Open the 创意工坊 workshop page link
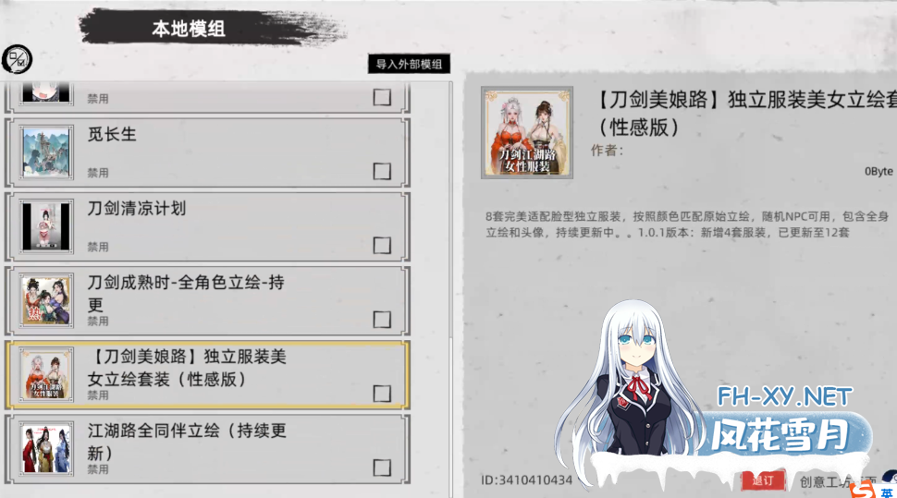The width and height of the screenshot is (897, 498). (838, 482)
